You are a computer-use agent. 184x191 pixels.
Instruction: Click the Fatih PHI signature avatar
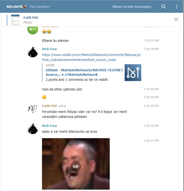33,109
